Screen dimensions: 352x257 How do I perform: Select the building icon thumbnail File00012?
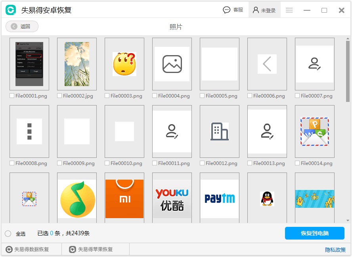pos(220,131)
